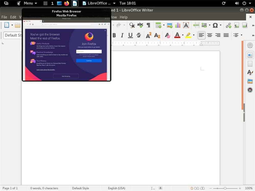Click the Tue 18:01 clock
Viewport: 255px width, 191px height.
tap(127, 3)
